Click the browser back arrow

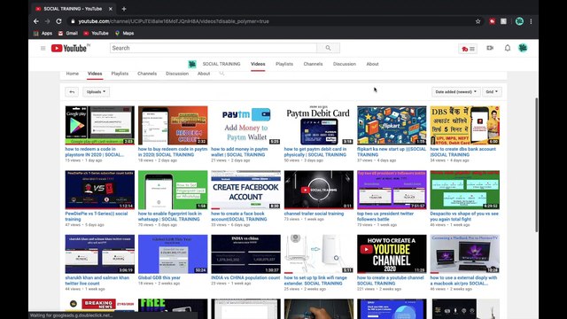36,21
